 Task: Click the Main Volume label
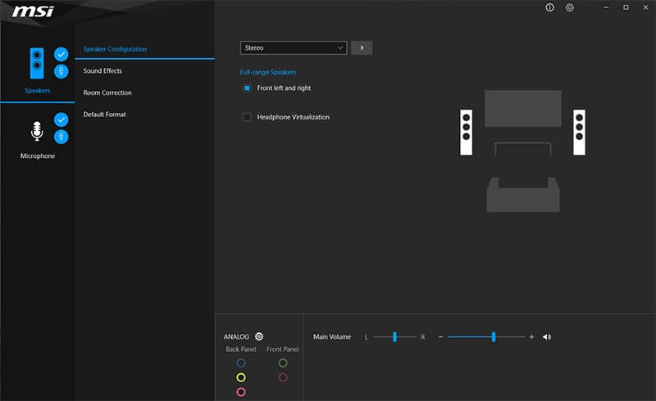(x=332, y=336)
